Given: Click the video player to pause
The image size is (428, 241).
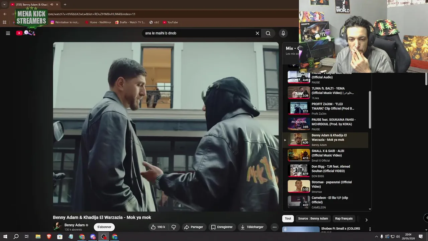Looking at the screenshot, I should click(166, 127).
